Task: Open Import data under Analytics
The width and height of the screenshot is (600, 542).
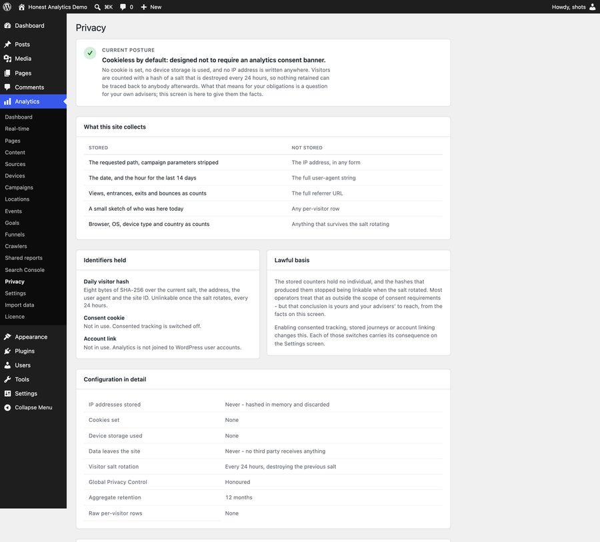Action: pos(19,305)
